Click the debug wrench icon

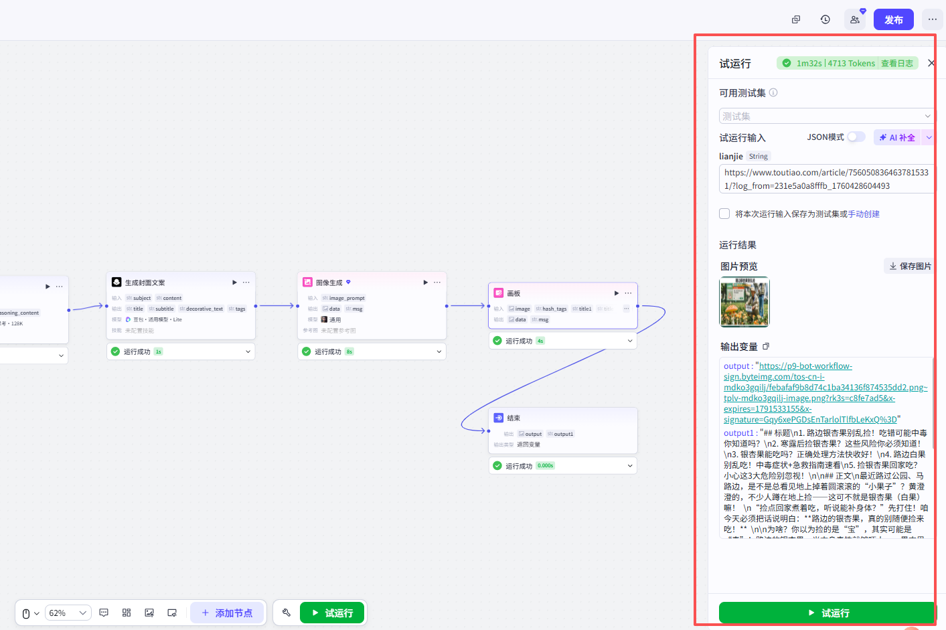click(287, 613)
